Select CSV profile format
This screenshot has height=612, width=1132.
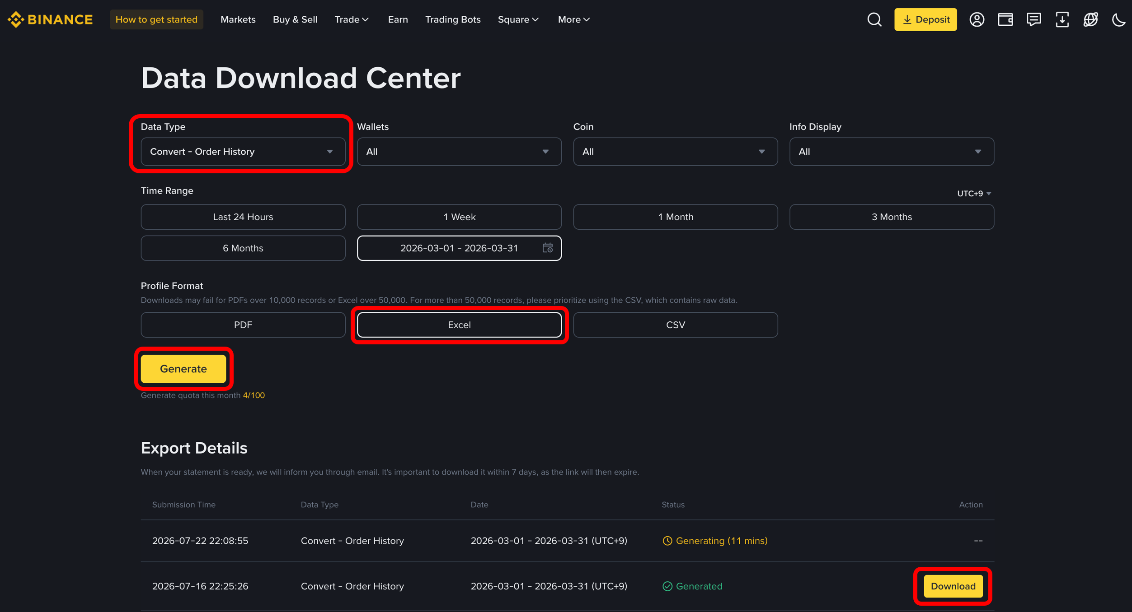tap(675, 325)
